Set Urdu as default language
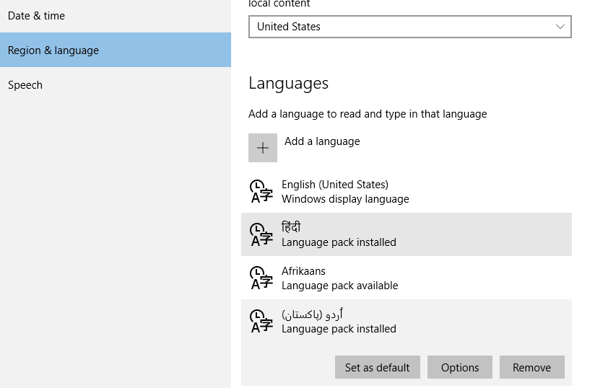 377,367
